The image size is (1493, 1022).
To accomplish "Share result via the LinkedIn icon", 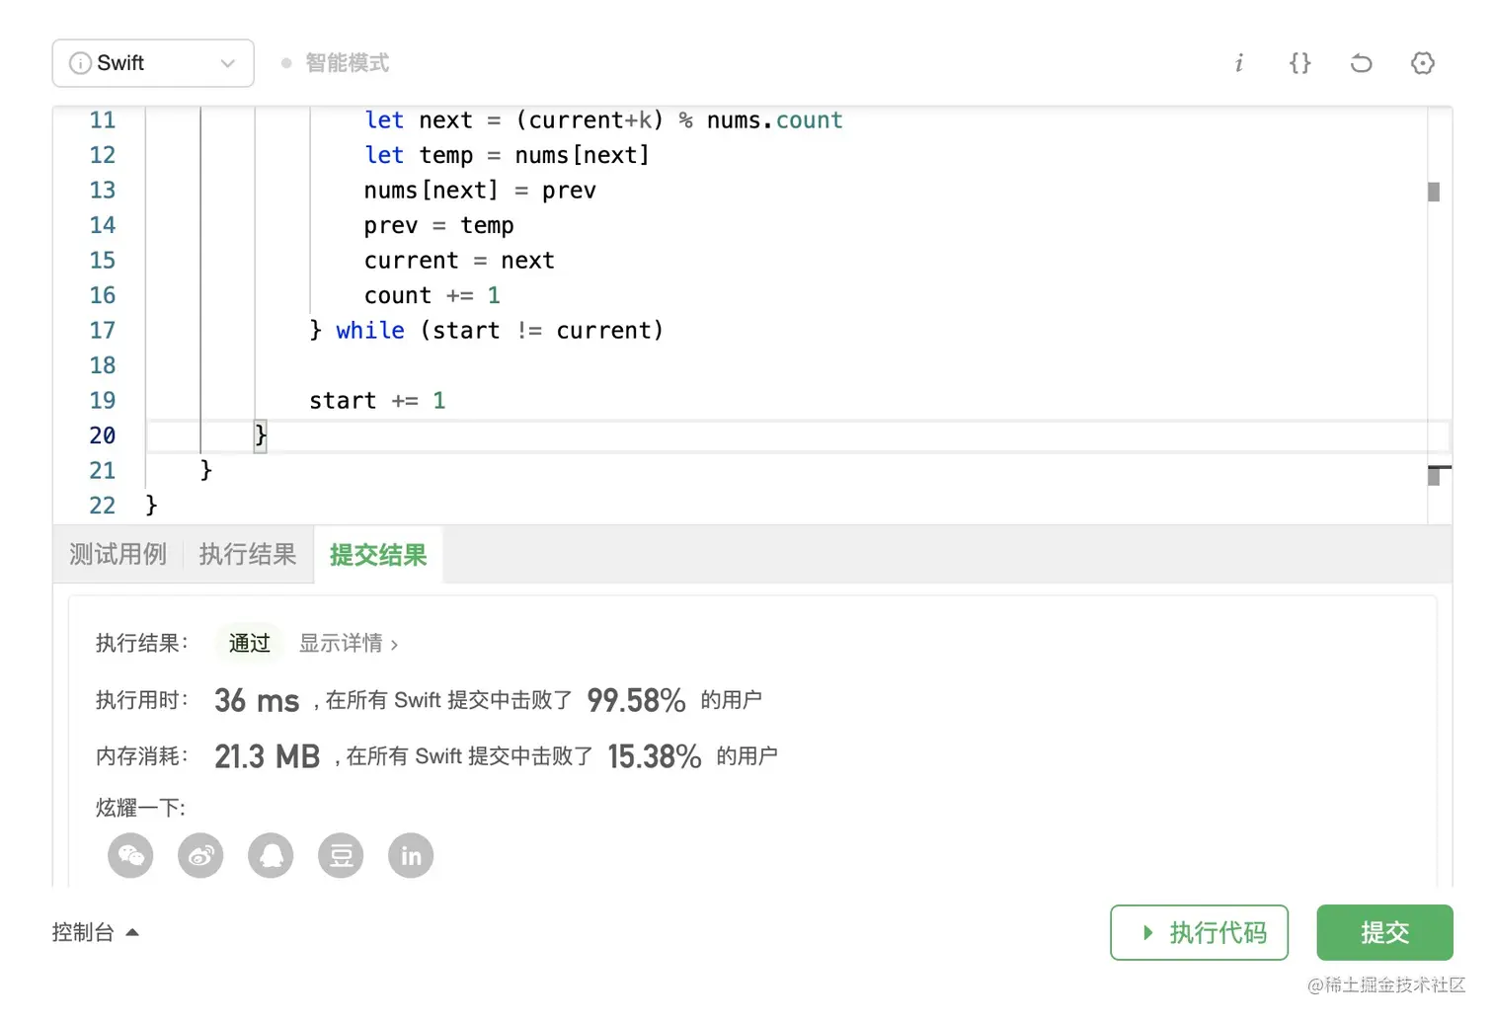I will click(x=411, y=855).
